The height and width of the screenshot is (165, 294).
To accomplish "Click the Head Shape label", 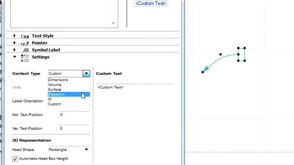I will (x=23, y=150).
